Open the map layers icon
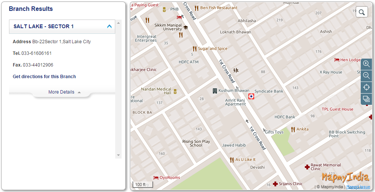Viewport: 375px width, 192px height. click(366, 99)
